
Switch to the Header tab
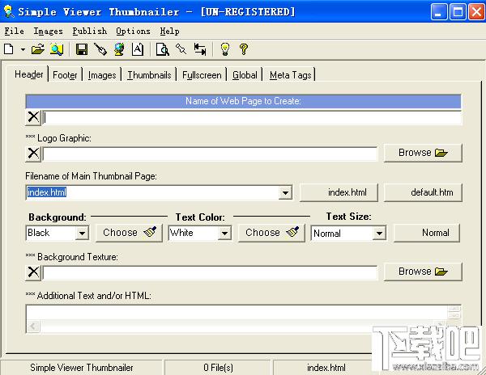(29, 74)
